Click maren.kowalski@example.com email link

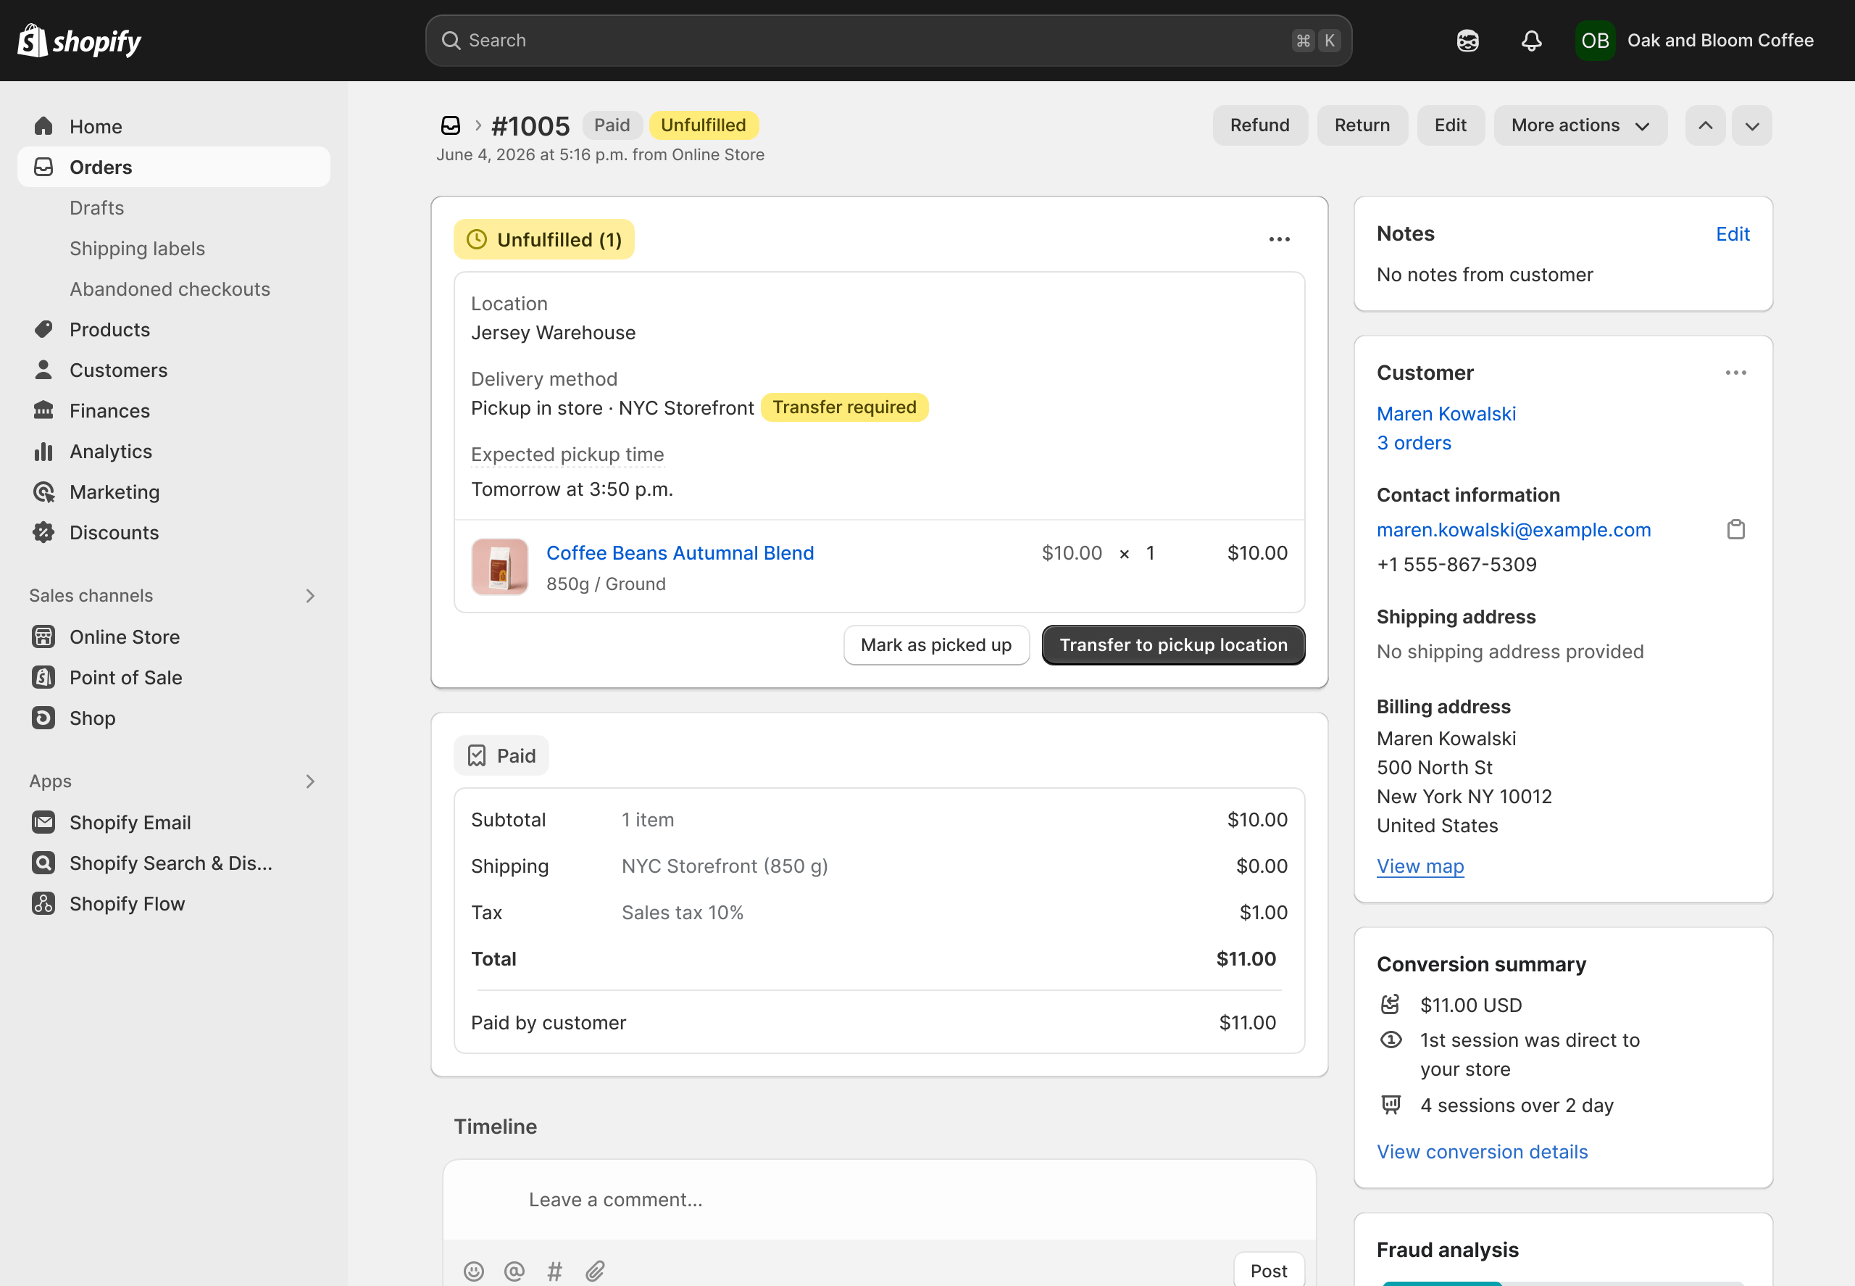tap(1514, 529)
